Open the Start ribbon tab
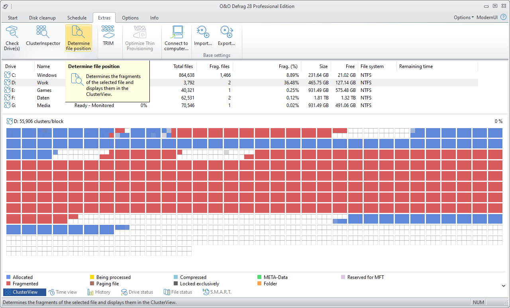Viewport: 510px width, 308px height. [13, 18]
